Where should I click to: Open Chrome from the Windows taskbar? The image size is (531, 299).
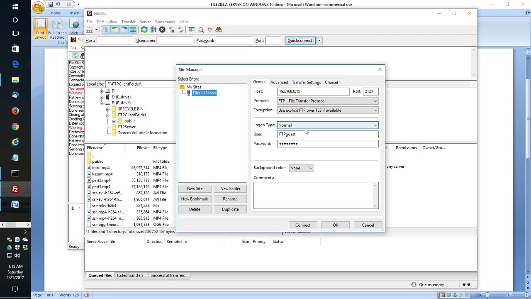(15, 127)
